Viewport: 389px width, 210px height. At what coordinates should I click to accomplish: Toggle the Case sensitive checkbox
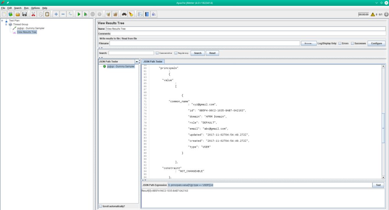coord(157,53)
